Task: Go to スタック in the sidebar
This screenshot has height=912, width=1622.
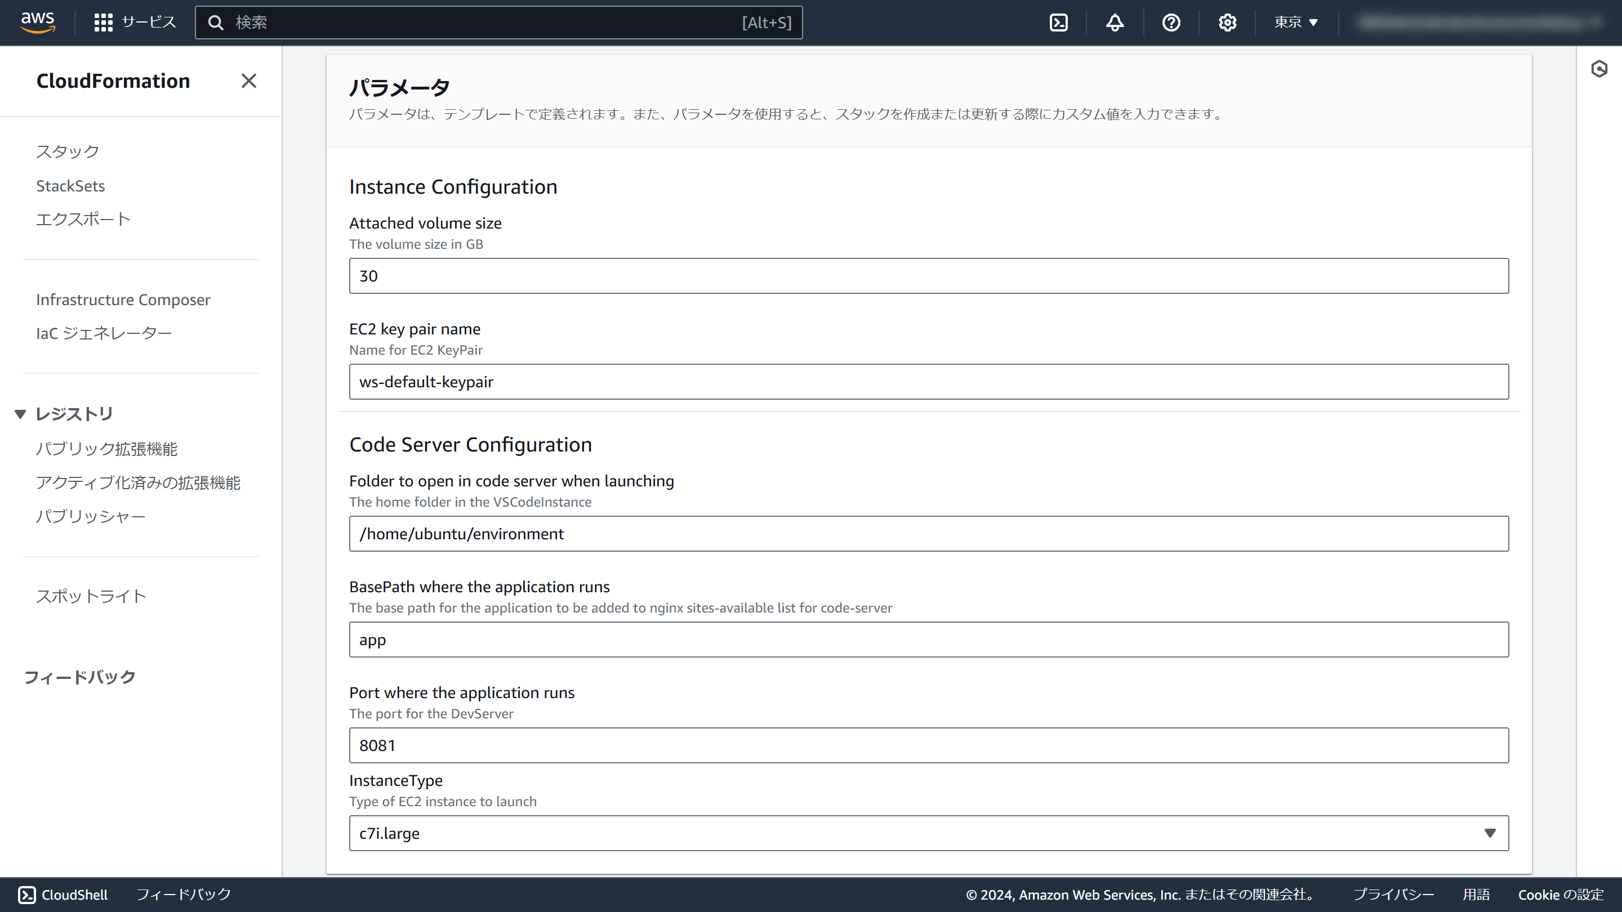Action: pyautogui.click(x=68, y=151)
